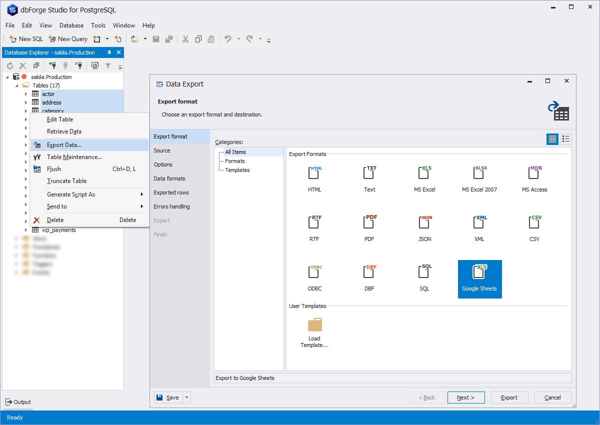Select the CSV export format icon
This screenshot has height=425, width=600.
(x=533, y=226)
